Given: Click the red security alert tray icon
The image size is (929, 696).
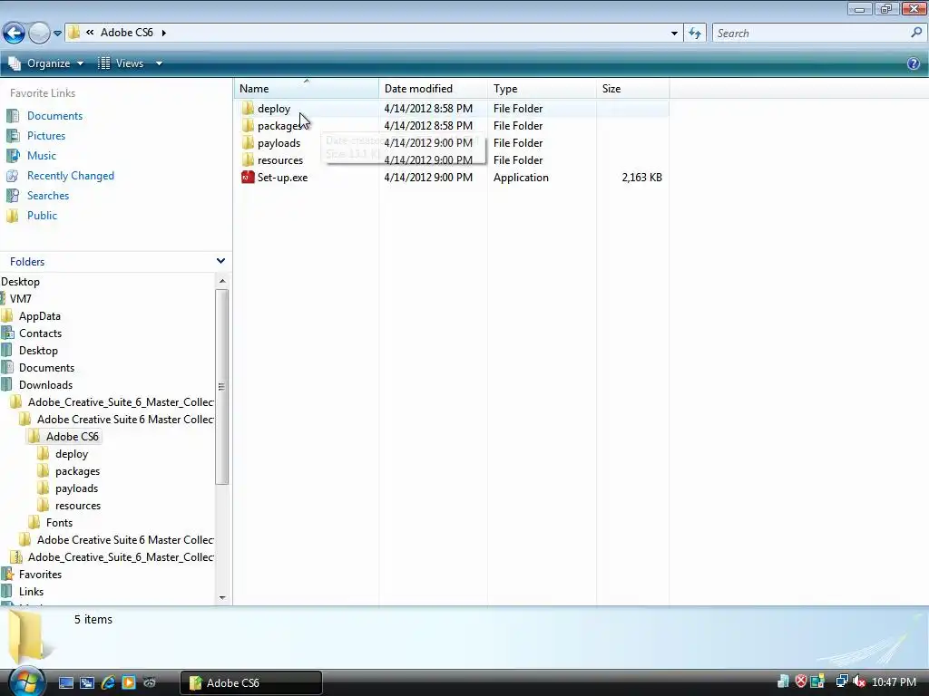Looking at the screenshot, I should click(800, 681).
